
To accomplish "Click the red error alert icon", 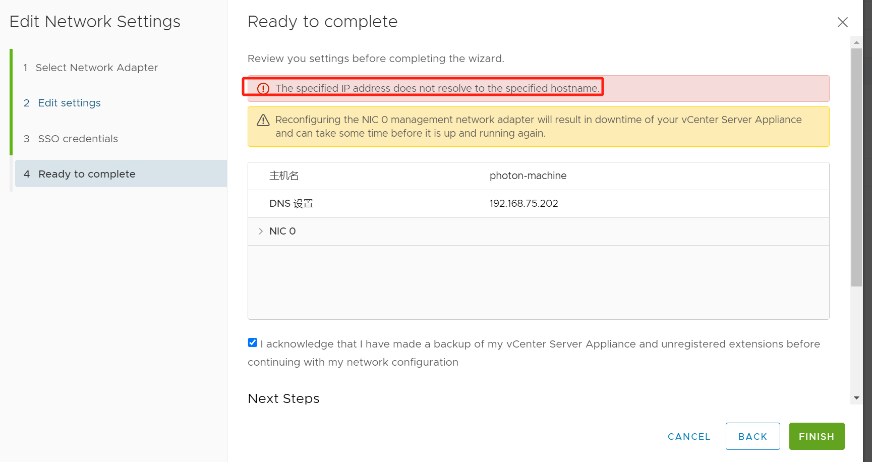I will coord(263,89).
